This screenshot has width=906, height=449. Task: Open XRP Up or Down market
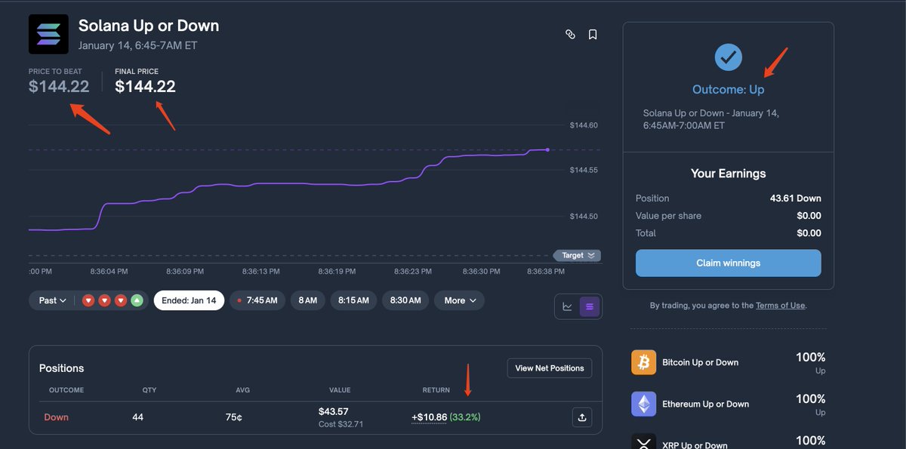(x=695, y=445)
